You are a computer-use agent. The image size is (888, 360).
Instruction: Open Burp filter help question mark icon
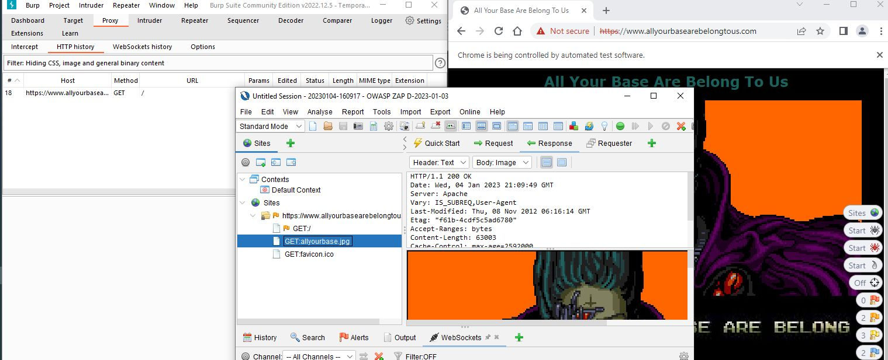440,63
